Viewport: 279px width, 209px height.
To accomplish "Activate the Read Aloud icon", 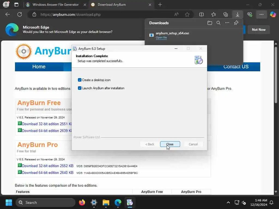I will pos(176,15).
